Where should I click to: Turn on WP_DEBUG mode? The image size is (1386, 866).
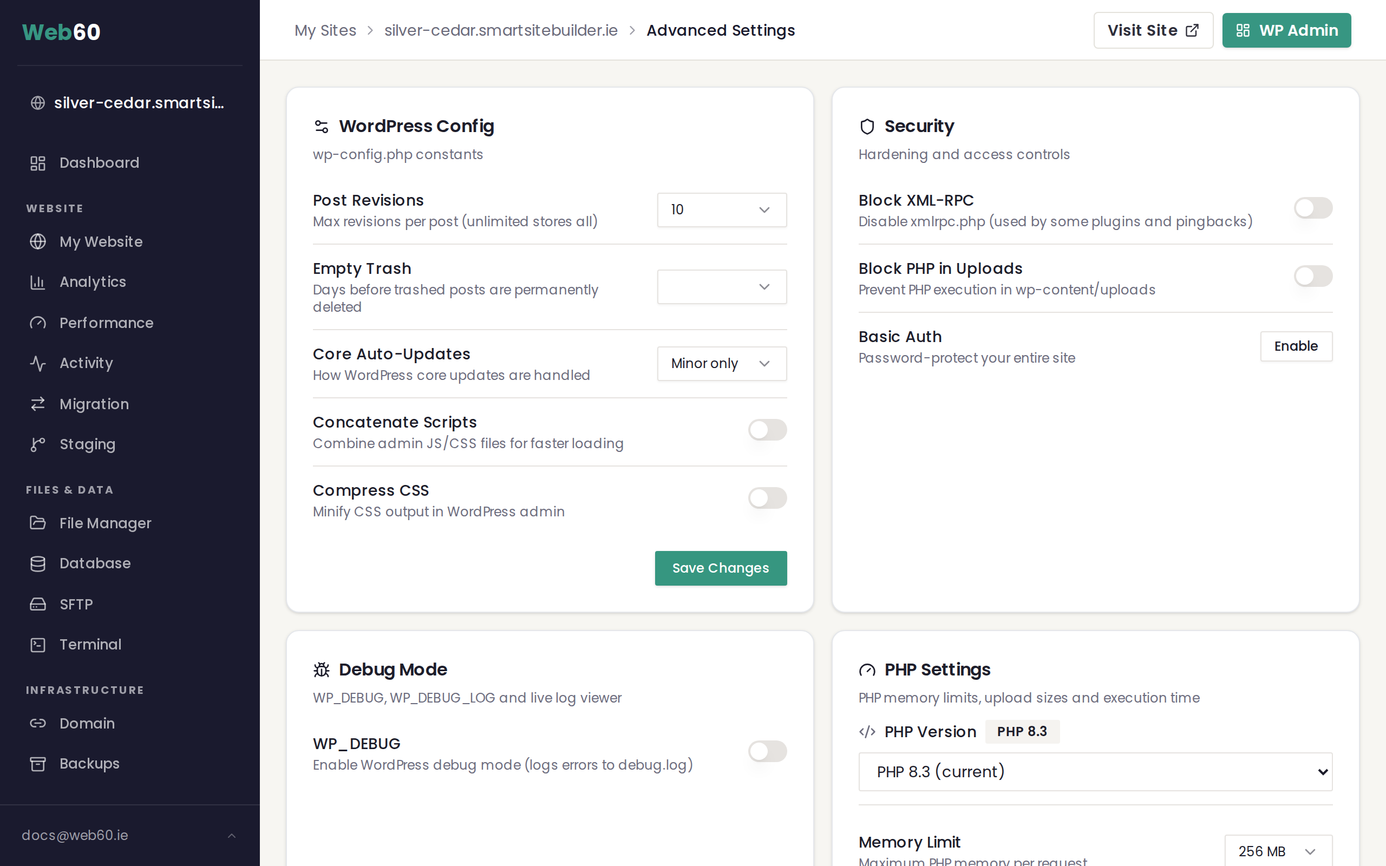point(768,751)
